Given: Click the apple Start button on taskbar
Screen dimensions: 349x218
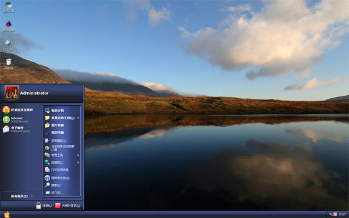Looking at the screenshot, I should [7, 215].
